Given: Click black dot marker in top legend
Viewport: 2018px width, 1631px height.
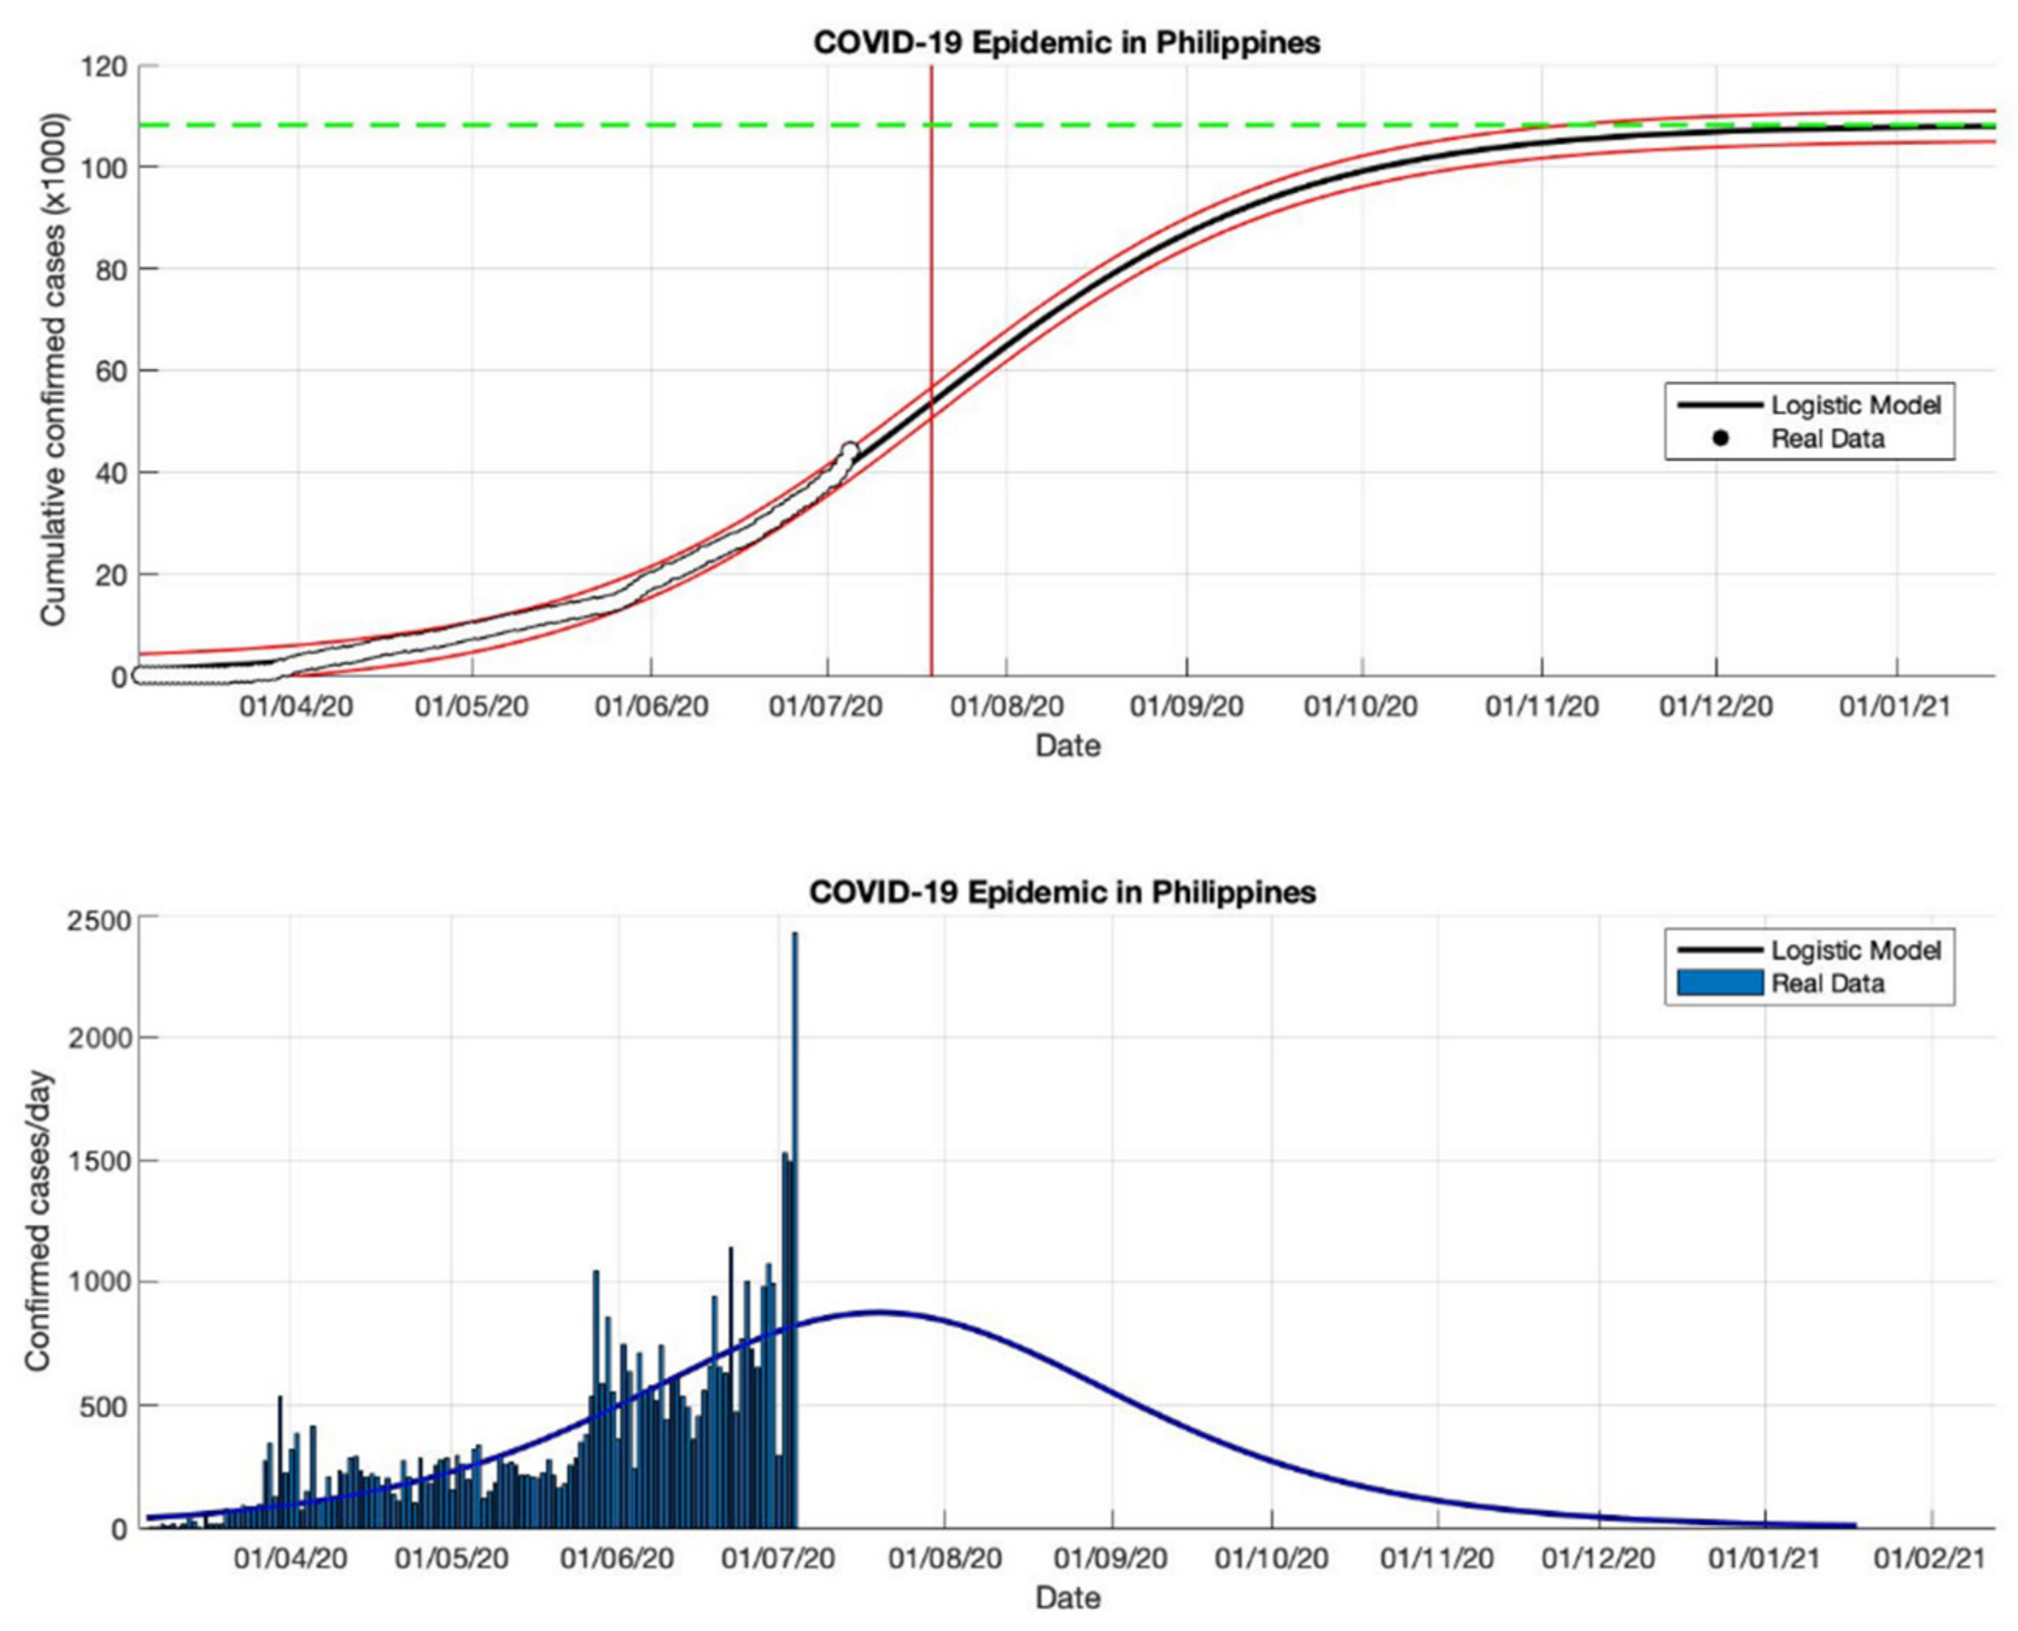Looking at the screenshot, I should click(x=1720, y=439).
